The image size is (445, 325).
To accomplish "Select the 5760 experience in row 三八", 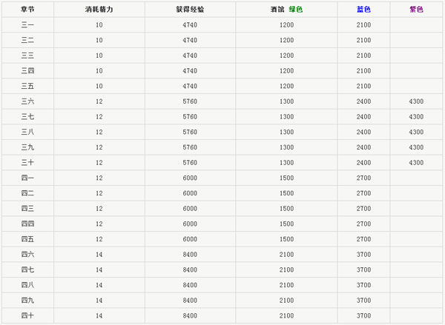I will coord(190,132).
